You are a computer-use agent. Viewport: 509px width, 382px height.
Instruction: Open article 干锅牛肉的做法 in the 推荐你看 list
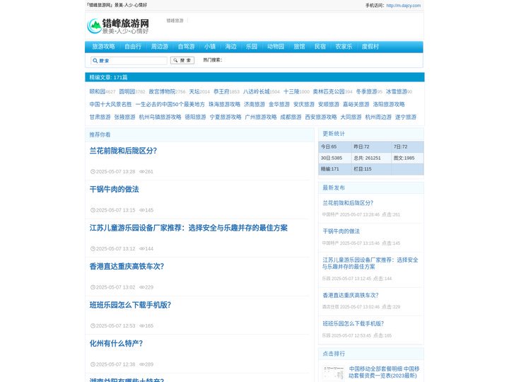click(115, 190)
